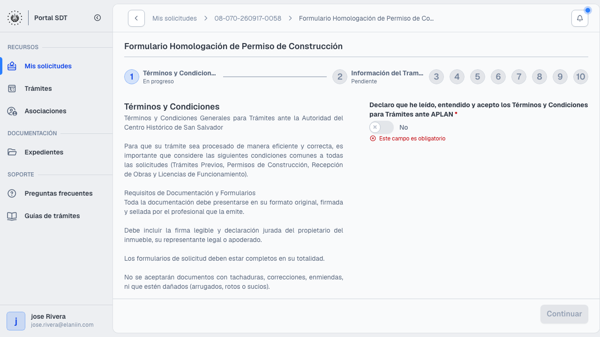The height and width of the screenshot is (337, 600).
Task: Click the Expedientes folder icon
Action: pos(12,152)
